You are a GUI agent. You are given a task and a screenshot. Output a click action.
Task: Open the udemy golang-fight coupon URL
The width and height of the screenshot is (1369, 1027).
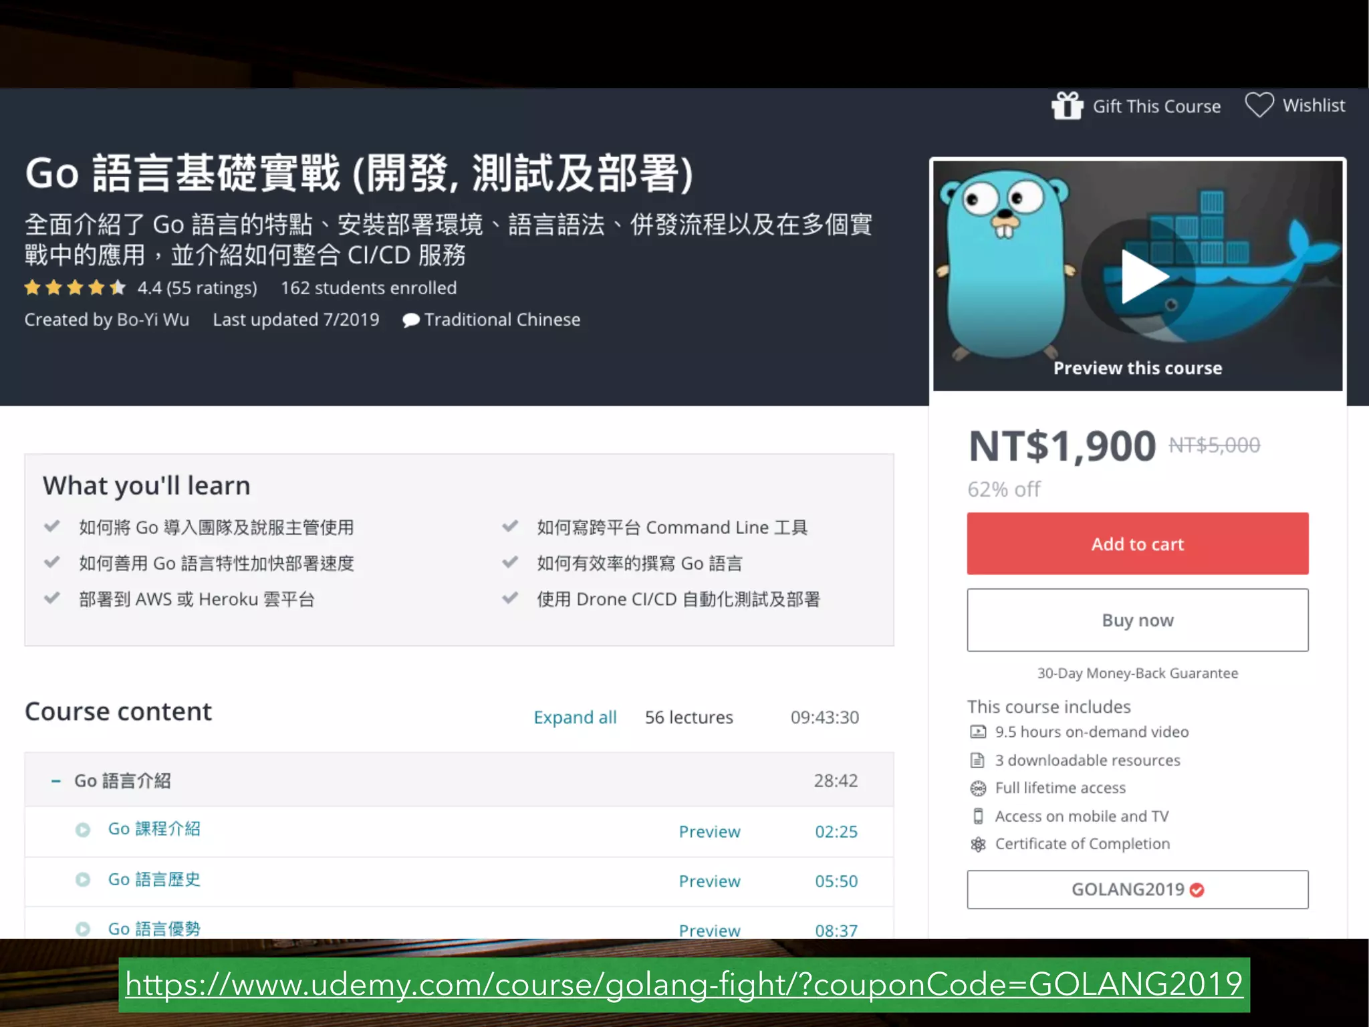point(684,985)
